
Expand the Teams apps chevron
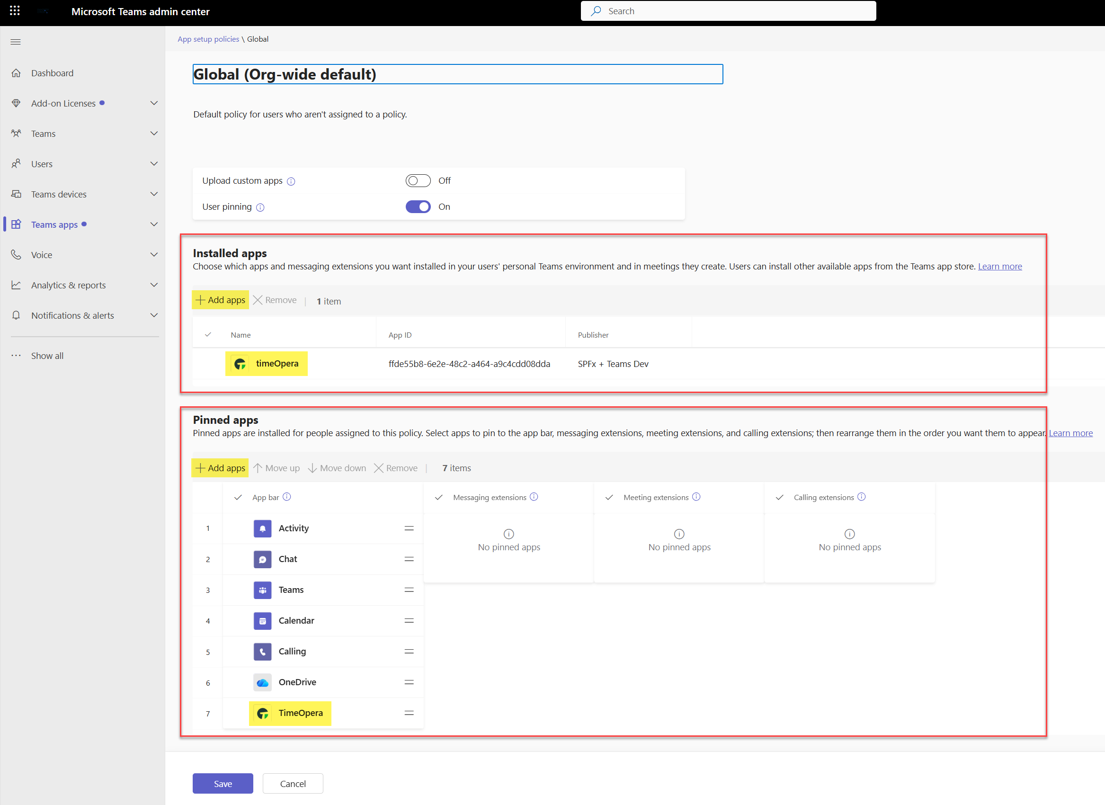click(x=154, y=224)
